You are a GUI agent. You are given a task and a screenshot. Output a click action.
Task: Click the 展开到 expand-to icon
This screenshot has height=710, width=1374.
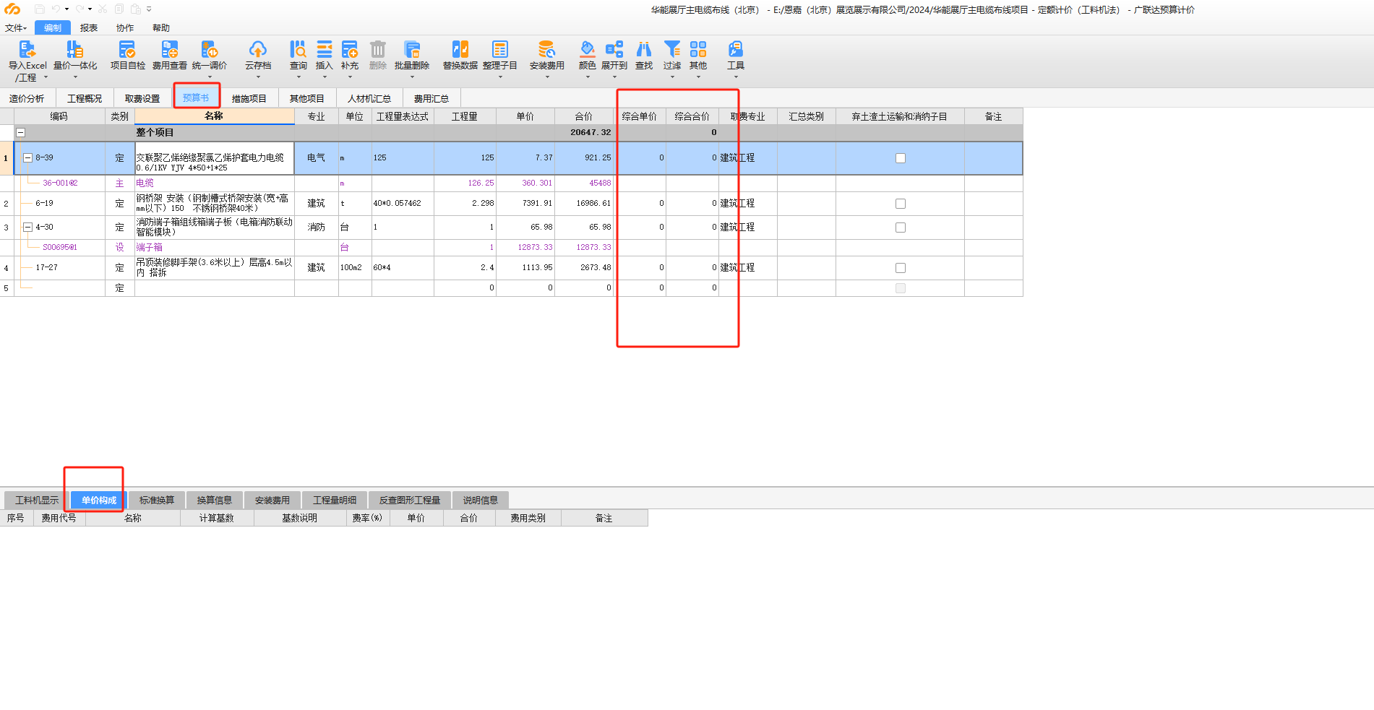(614, 49)
